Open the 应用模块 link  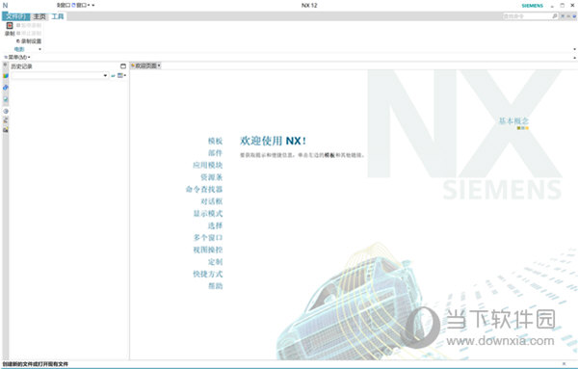pyautogui.click(x=207, y=165)
